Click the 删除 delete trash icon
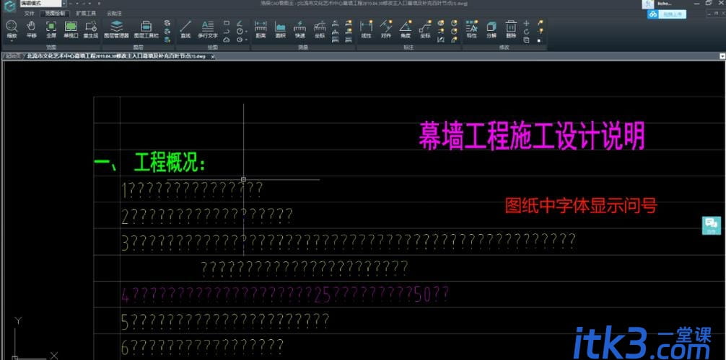 pyautogui.click(x=511, y=29)
